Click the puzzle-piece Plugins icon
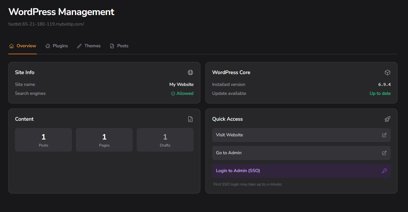 48,46
